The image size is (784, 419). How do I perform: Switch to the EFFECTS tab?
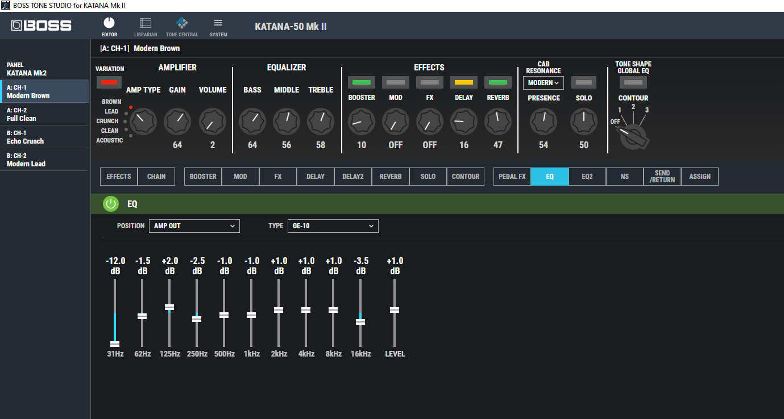(x=119, y=177)
